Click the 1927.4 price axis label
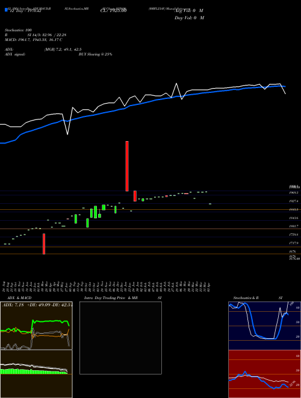301x398 pixels. pos(294,201)
